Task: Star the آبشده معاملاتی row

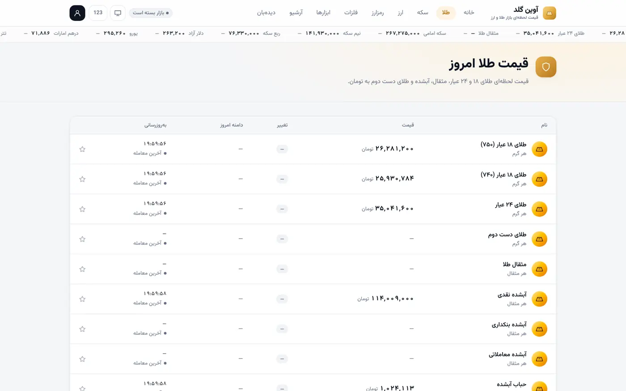Action: [x=82, y=359]
